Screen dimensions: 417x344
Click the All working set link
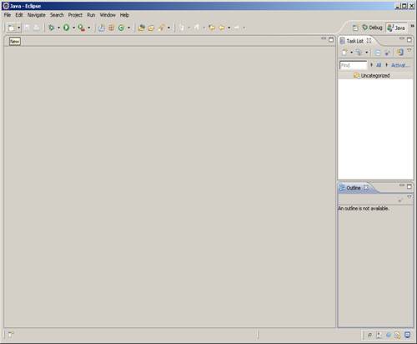coord(379,65)
